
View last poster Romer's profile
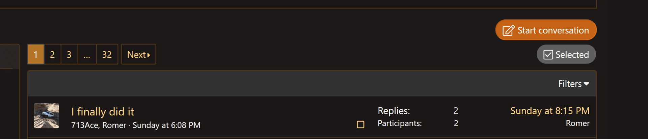coord(577,123)
